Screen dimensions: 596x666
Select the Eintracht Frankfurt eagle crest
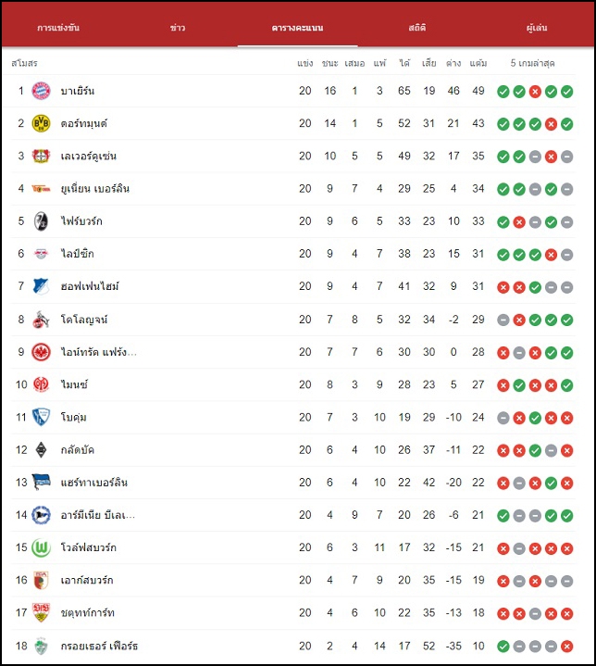(x=41, y=352)
